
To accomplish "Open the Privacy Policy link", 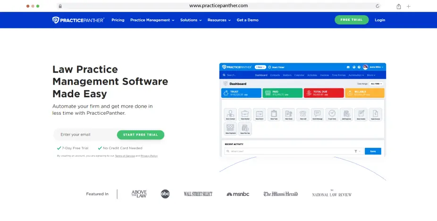I will 149,156.
